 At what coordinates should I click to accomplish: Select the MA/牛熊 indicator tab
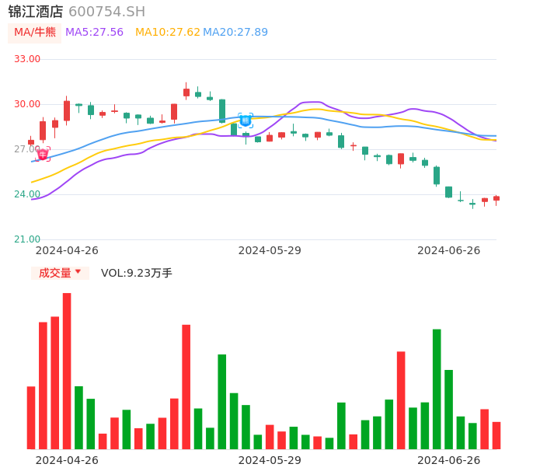point(35,32)
